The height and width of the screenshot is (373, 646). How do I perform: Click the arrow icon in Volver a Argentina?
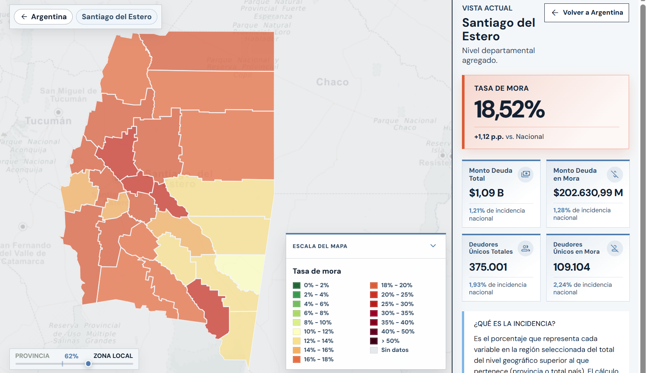[x=555, y=13]
